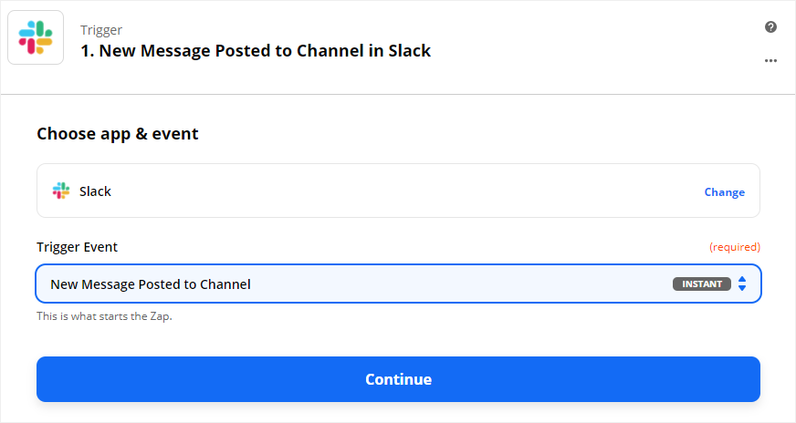The image size is (796, 423).
Task: Click the 'Slack' app name text
Action: (95, 191)
